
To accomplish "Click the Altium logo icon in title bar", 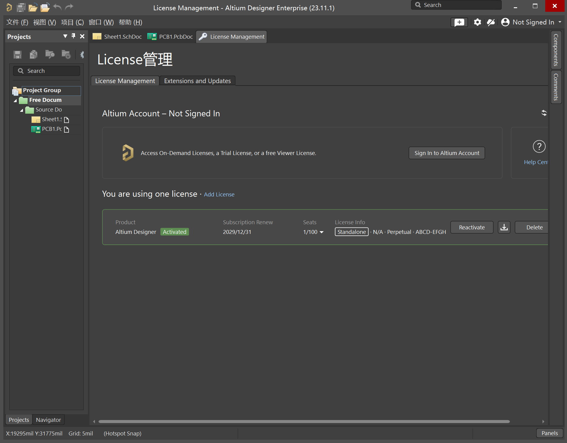I will pyautogui.click(x=9, y=7).
